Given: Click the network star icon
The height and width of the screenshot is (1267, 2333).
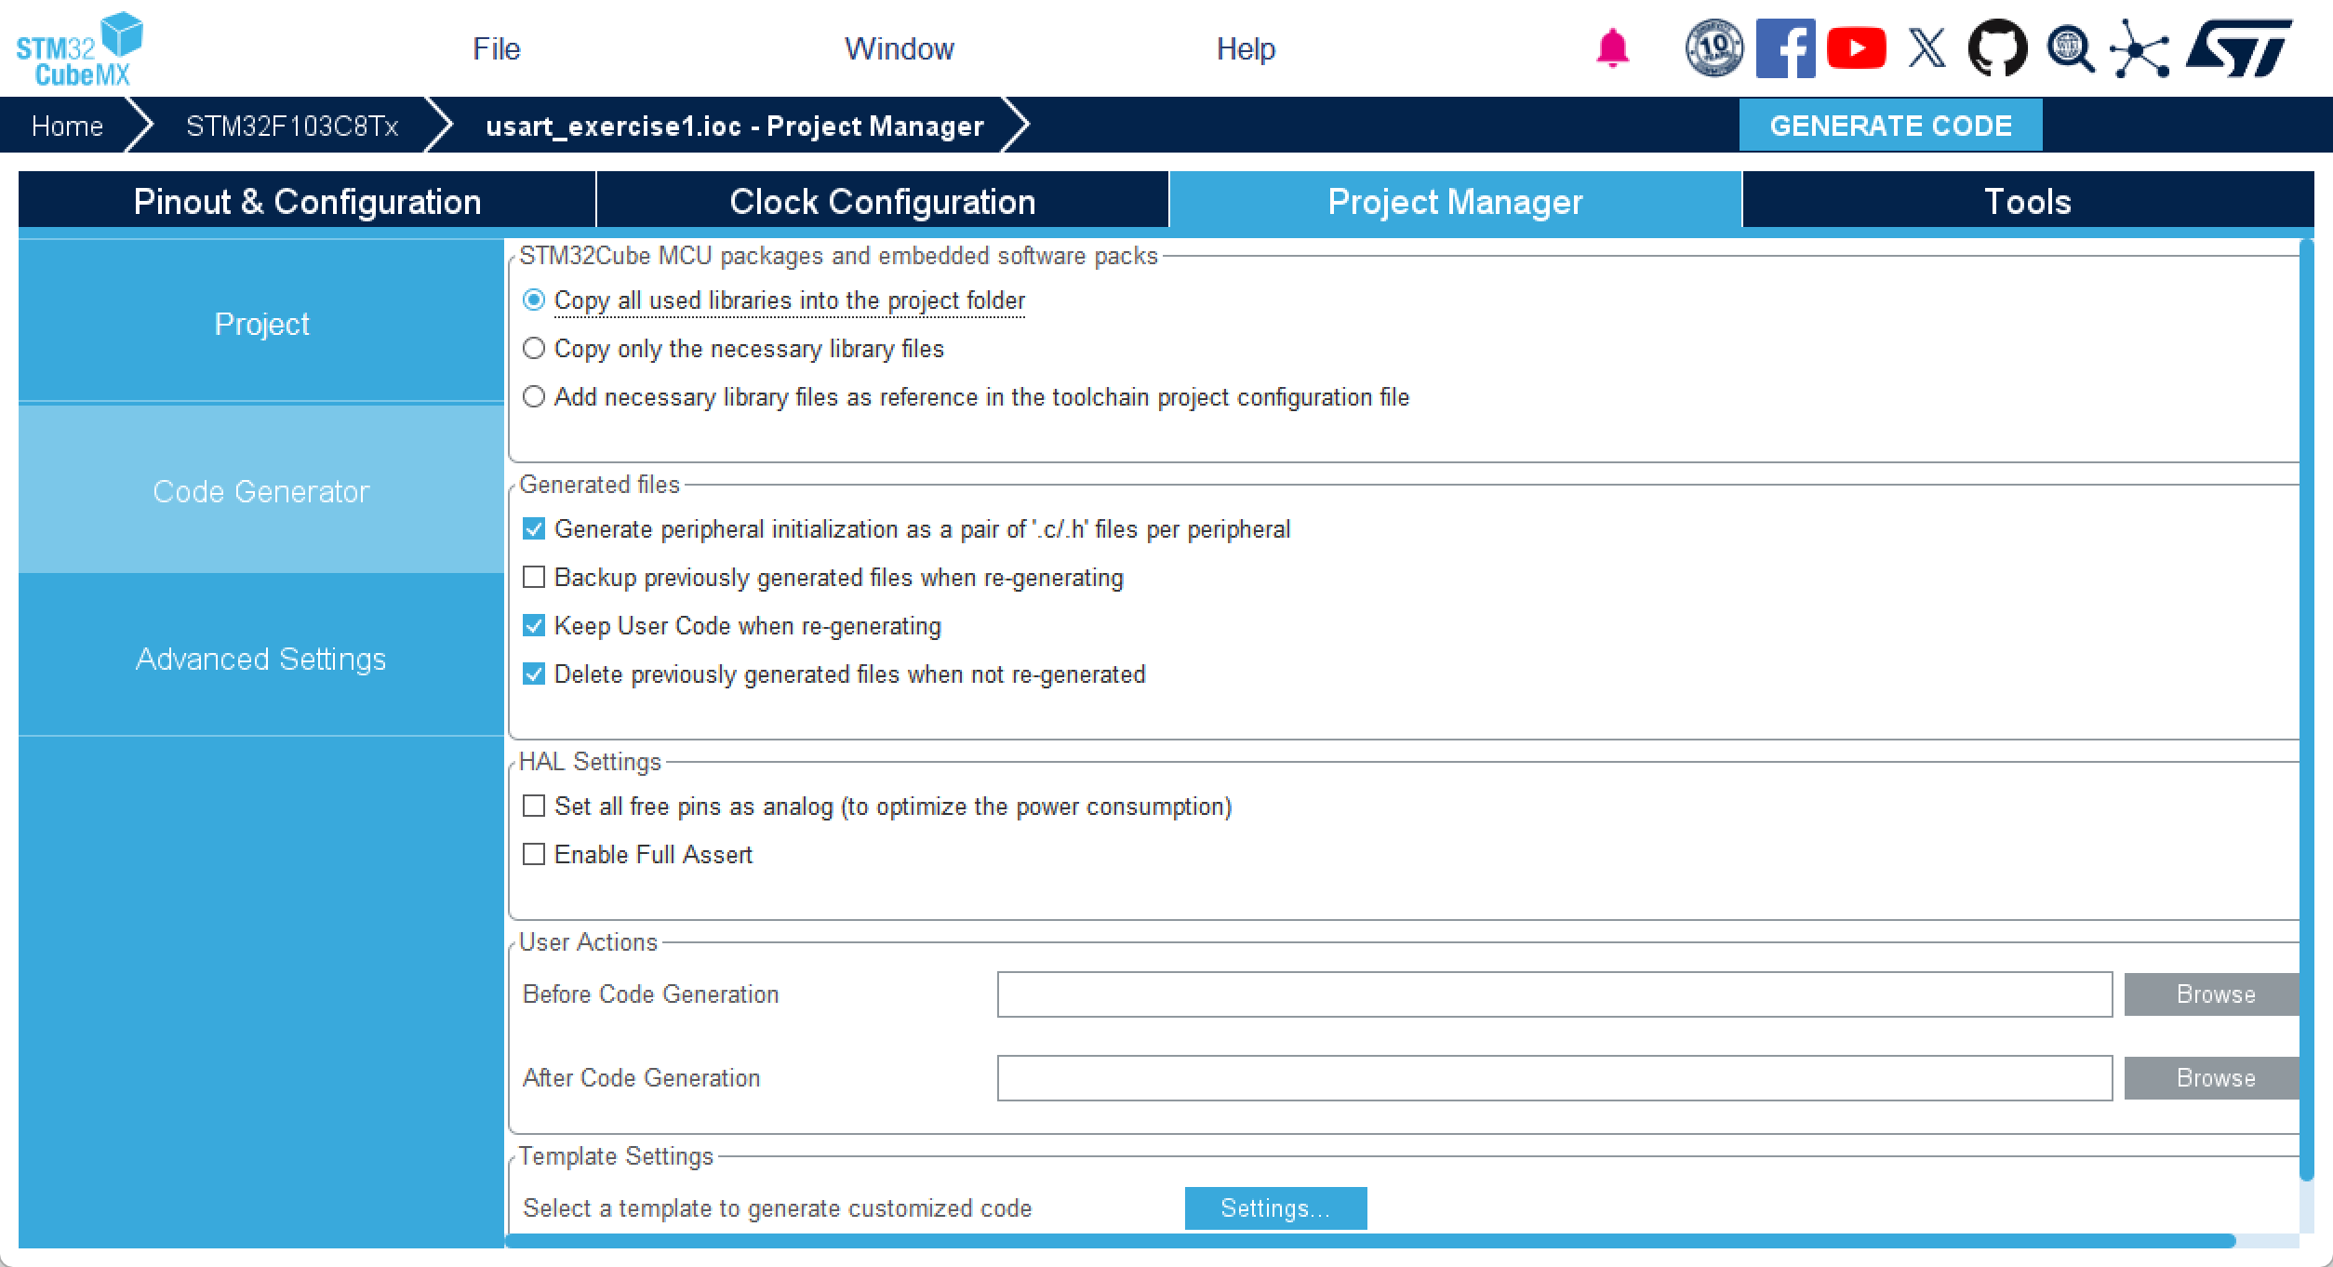Looking at the screenshot, I should (x=2139, y=48).
